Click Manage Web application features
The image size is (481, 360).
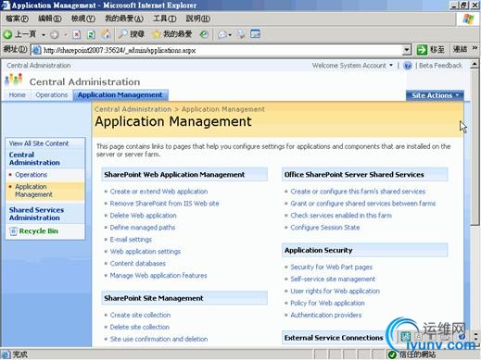[x=158, y=276]
